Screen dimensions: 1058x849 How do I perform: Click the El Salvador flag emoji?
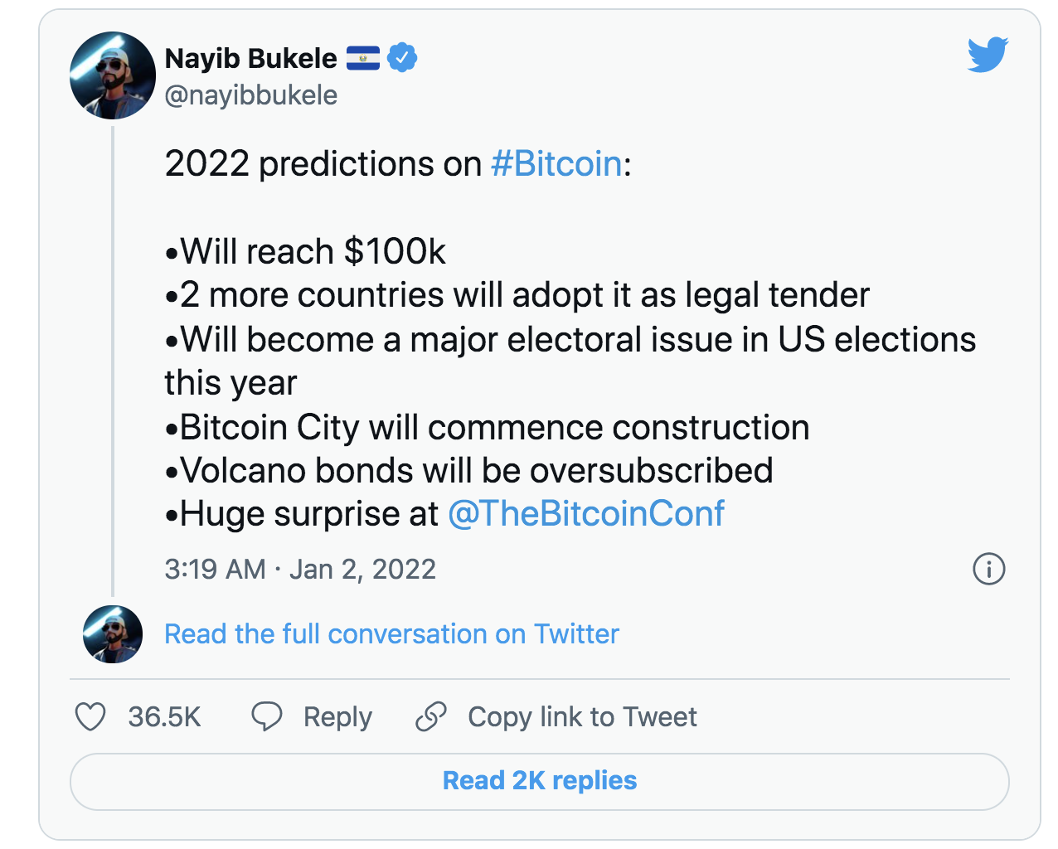coord(363,57)
